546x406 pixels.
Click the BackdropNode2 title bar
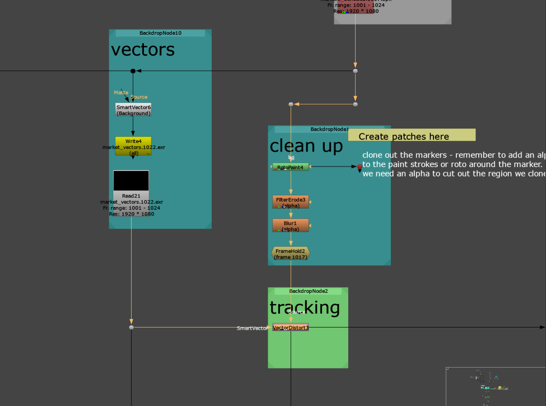click(308, 291)
